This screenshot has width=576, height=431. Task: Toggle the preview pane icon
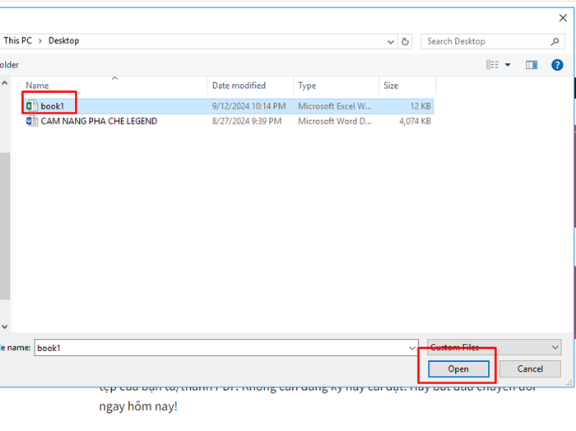coord(532,65)
